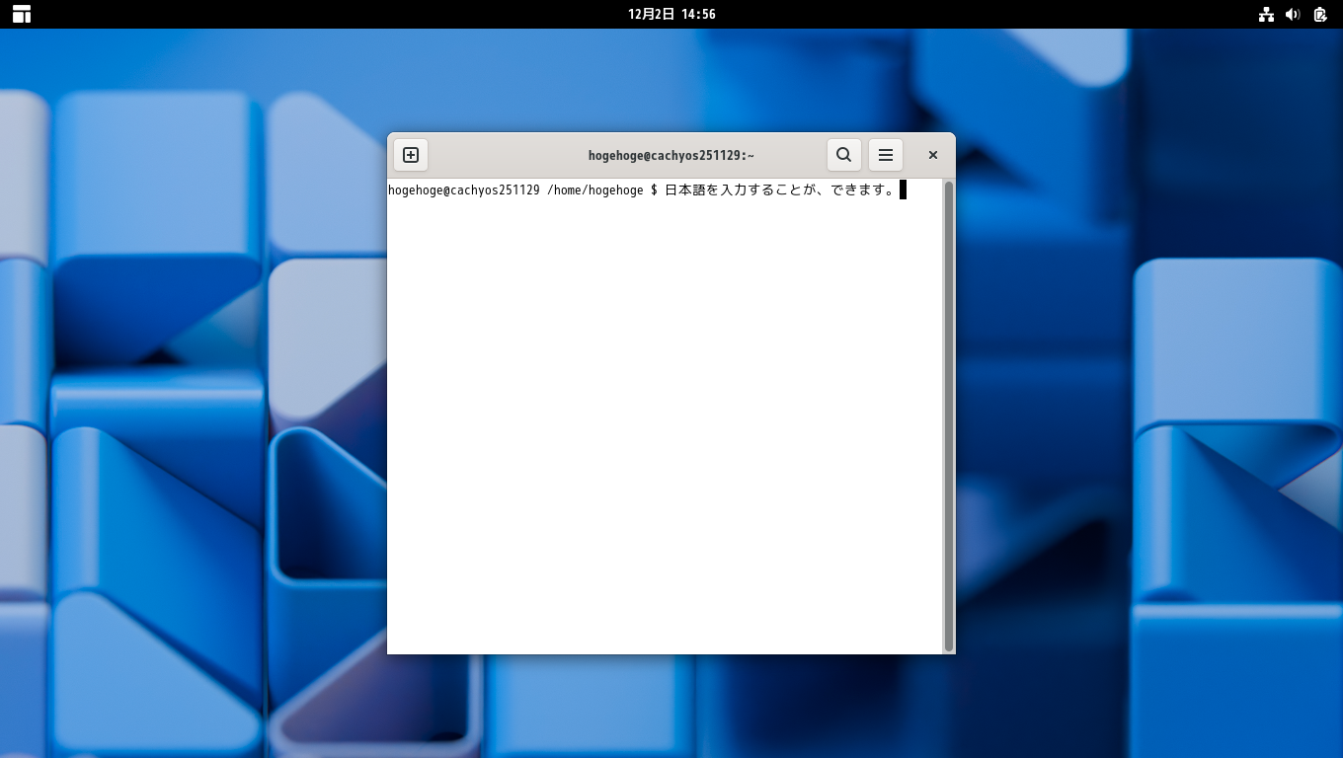Click the top-left window list icon
Viewport: 1343px width, 758px height.
point(21,14)
